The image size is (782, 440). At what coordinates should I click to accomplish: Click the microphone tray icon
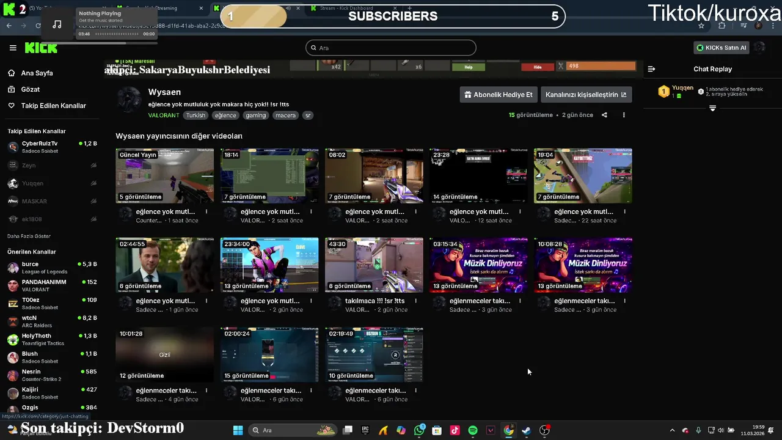tap(698, 430)
